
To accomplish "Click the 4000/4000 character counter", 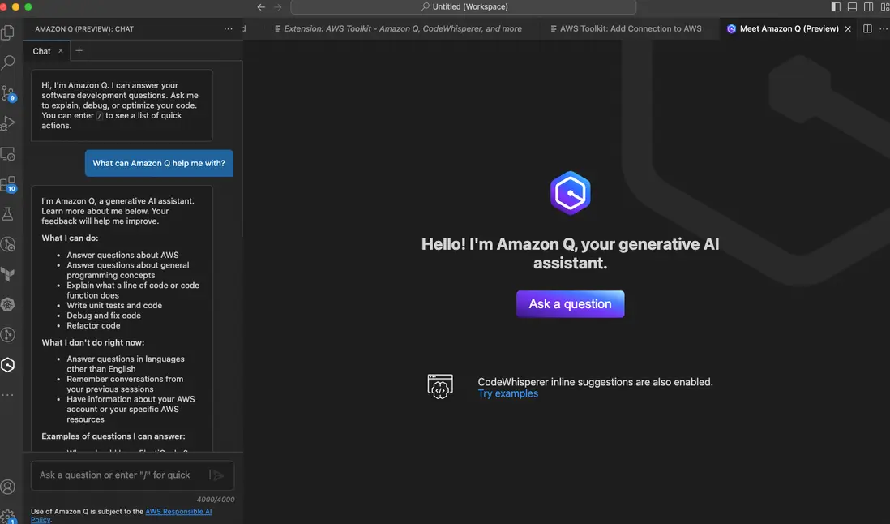I will [215, 500].
